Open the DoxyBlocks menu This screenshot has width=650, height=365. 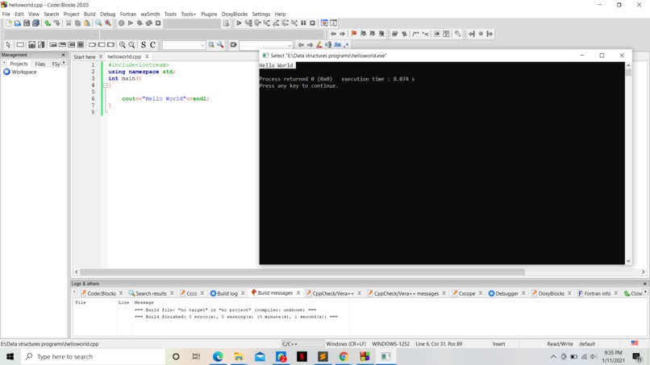tap(234, 14)
